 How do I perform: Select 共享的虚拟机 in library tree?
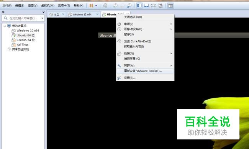pyautogui.click(x=20, y=49)
